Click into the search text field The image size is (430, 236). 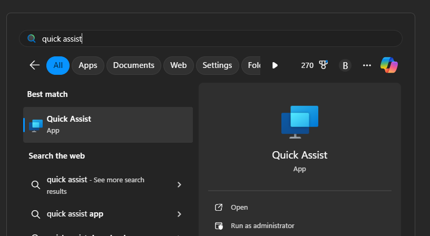[211, 38]
